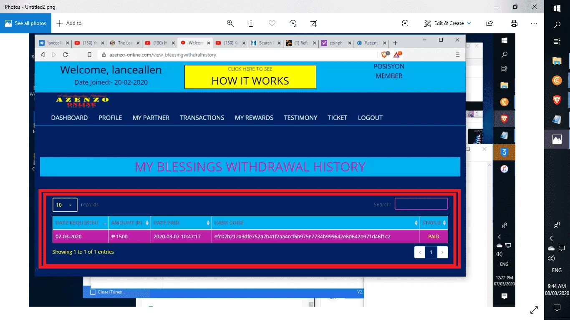The width and height of the screenshot is (570, 320).
Task: Open PROFILE in site navigation
Action: point(110,118)
